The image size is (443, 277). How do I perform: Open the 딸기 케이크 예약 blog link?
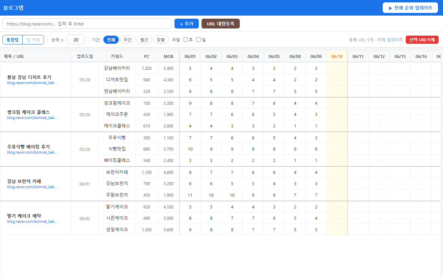tap(32, 221)
